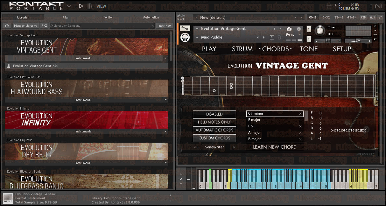This screenshot has height=206, width=386.
Task: Open the snapshot camera view
Action: pos(289,29)
